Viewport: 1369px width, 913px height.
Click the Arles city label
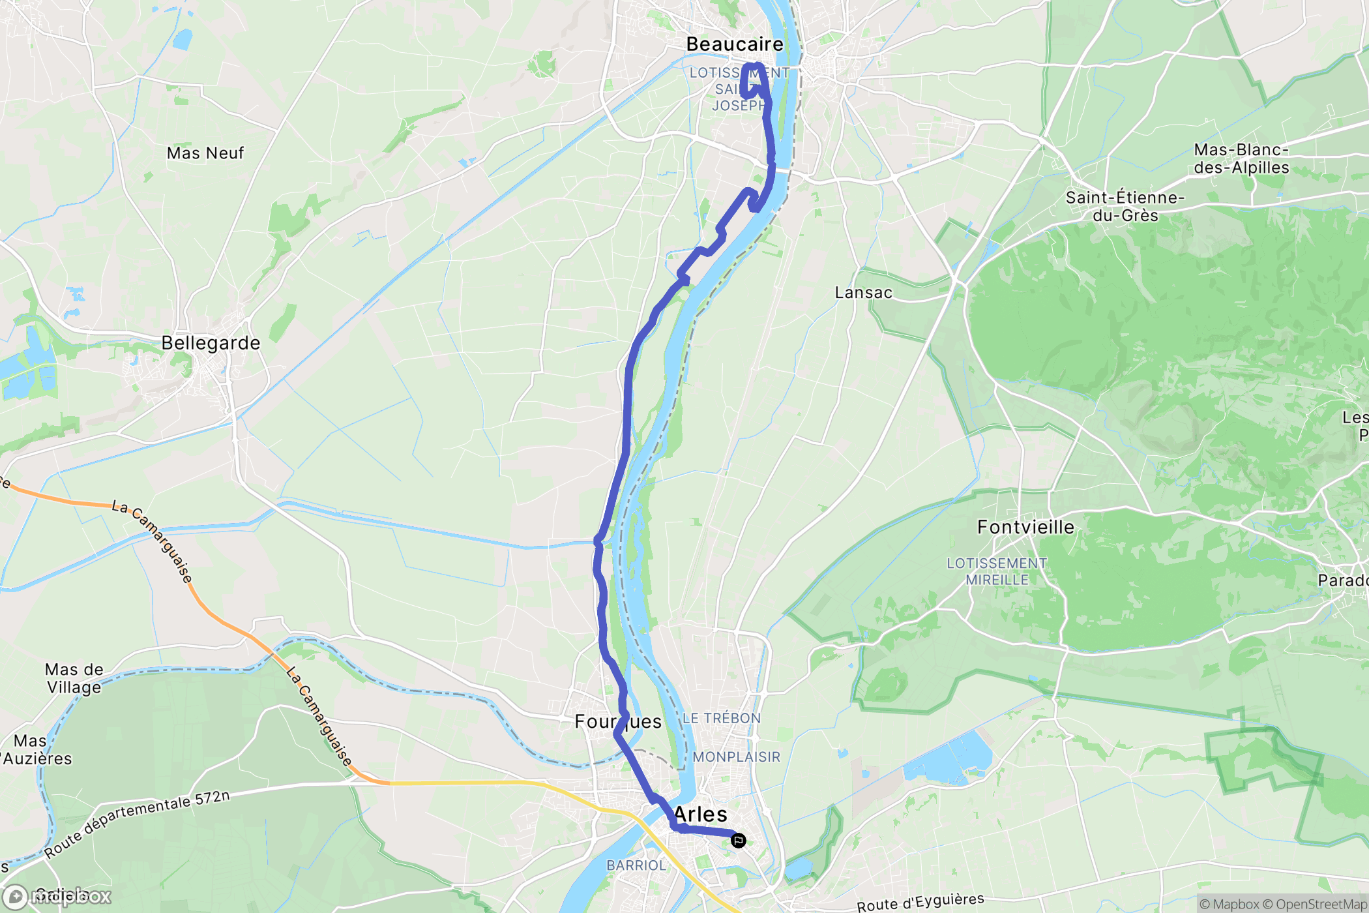coord(701,814)
